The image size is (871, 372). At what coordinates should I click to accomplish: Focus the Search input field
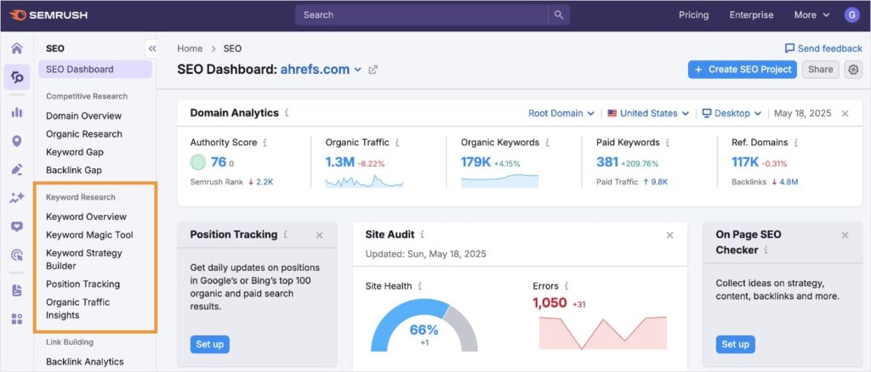(x=422, y=15)
